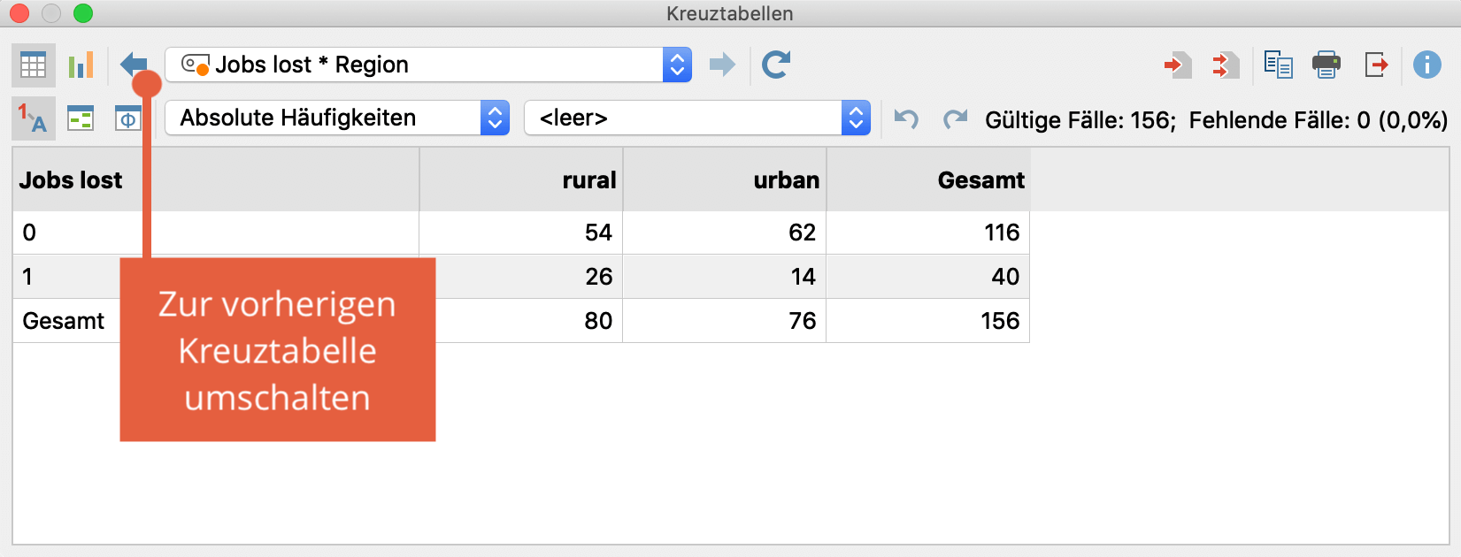Go back to the previous crosstab
Image resolution: width=1461 pixels, height=557 pixels.
pyautogui.click(x=134, y=64)
